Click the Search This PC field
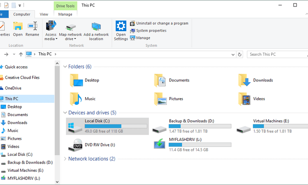Screen dimensions: 308x185 tap(277, 54)
